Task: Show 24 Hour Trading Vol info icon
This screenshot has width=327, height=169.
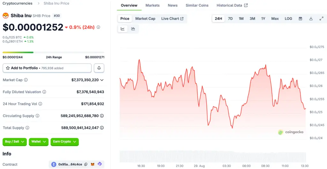Action: click(x=40, y=104)
